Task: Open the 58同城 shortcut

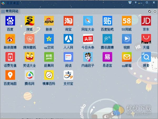Action: [127, 21]
